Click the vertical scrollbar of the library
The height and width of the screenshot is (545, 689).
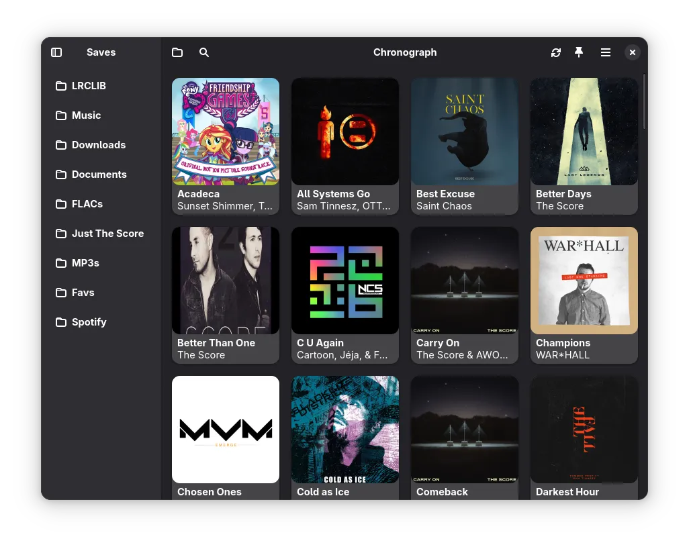(x=644, y=101)
